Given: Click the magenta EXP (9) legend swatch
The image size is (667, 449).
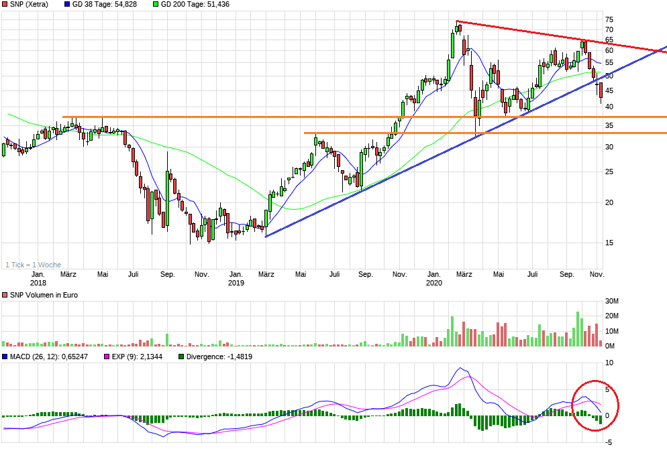Looking at the screenshot, I should 105,357.
